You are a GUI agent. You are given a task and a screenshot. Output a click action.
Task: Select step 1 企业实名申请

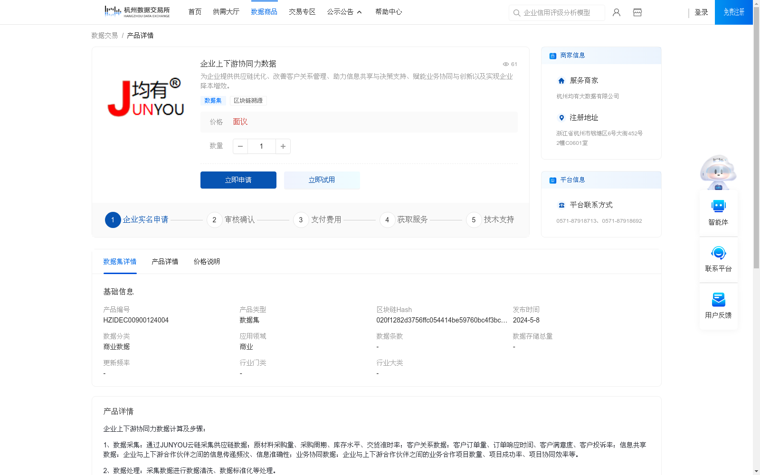pyautogui.click(x=137, y=220)
